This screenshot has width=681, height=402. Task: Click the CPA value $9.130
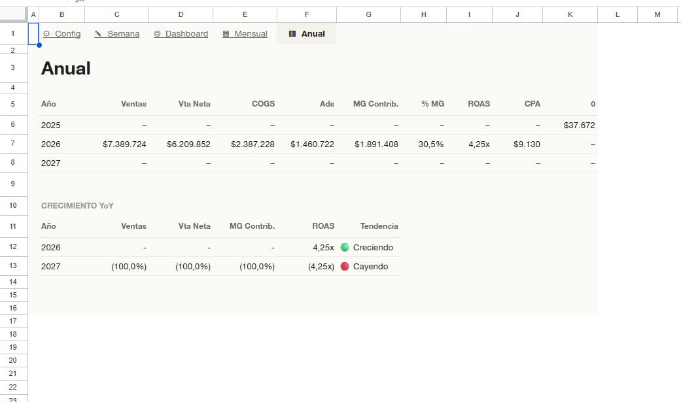527,144
